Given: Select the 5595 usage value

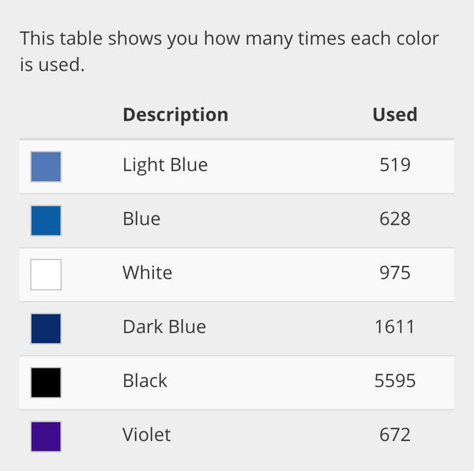Looking at the screenshot, I should tap(394, 381).
